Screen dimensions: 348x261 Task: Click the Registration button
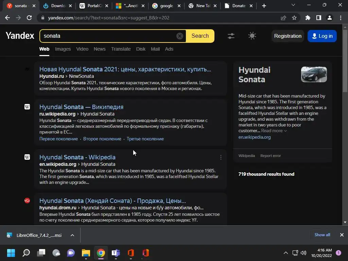(x=288, y=36)
